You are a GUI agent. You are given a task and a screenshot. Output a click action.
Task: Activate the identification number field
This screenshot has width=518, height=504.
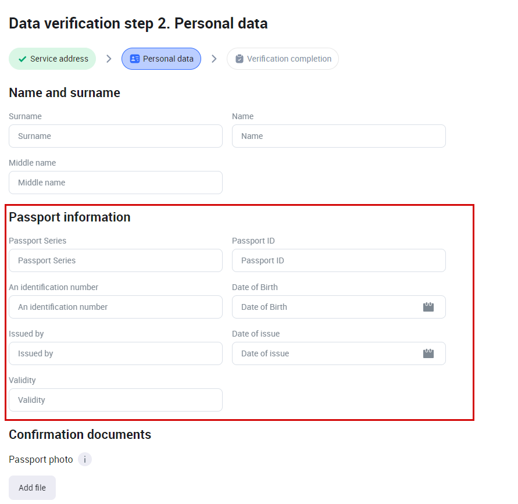115,307
